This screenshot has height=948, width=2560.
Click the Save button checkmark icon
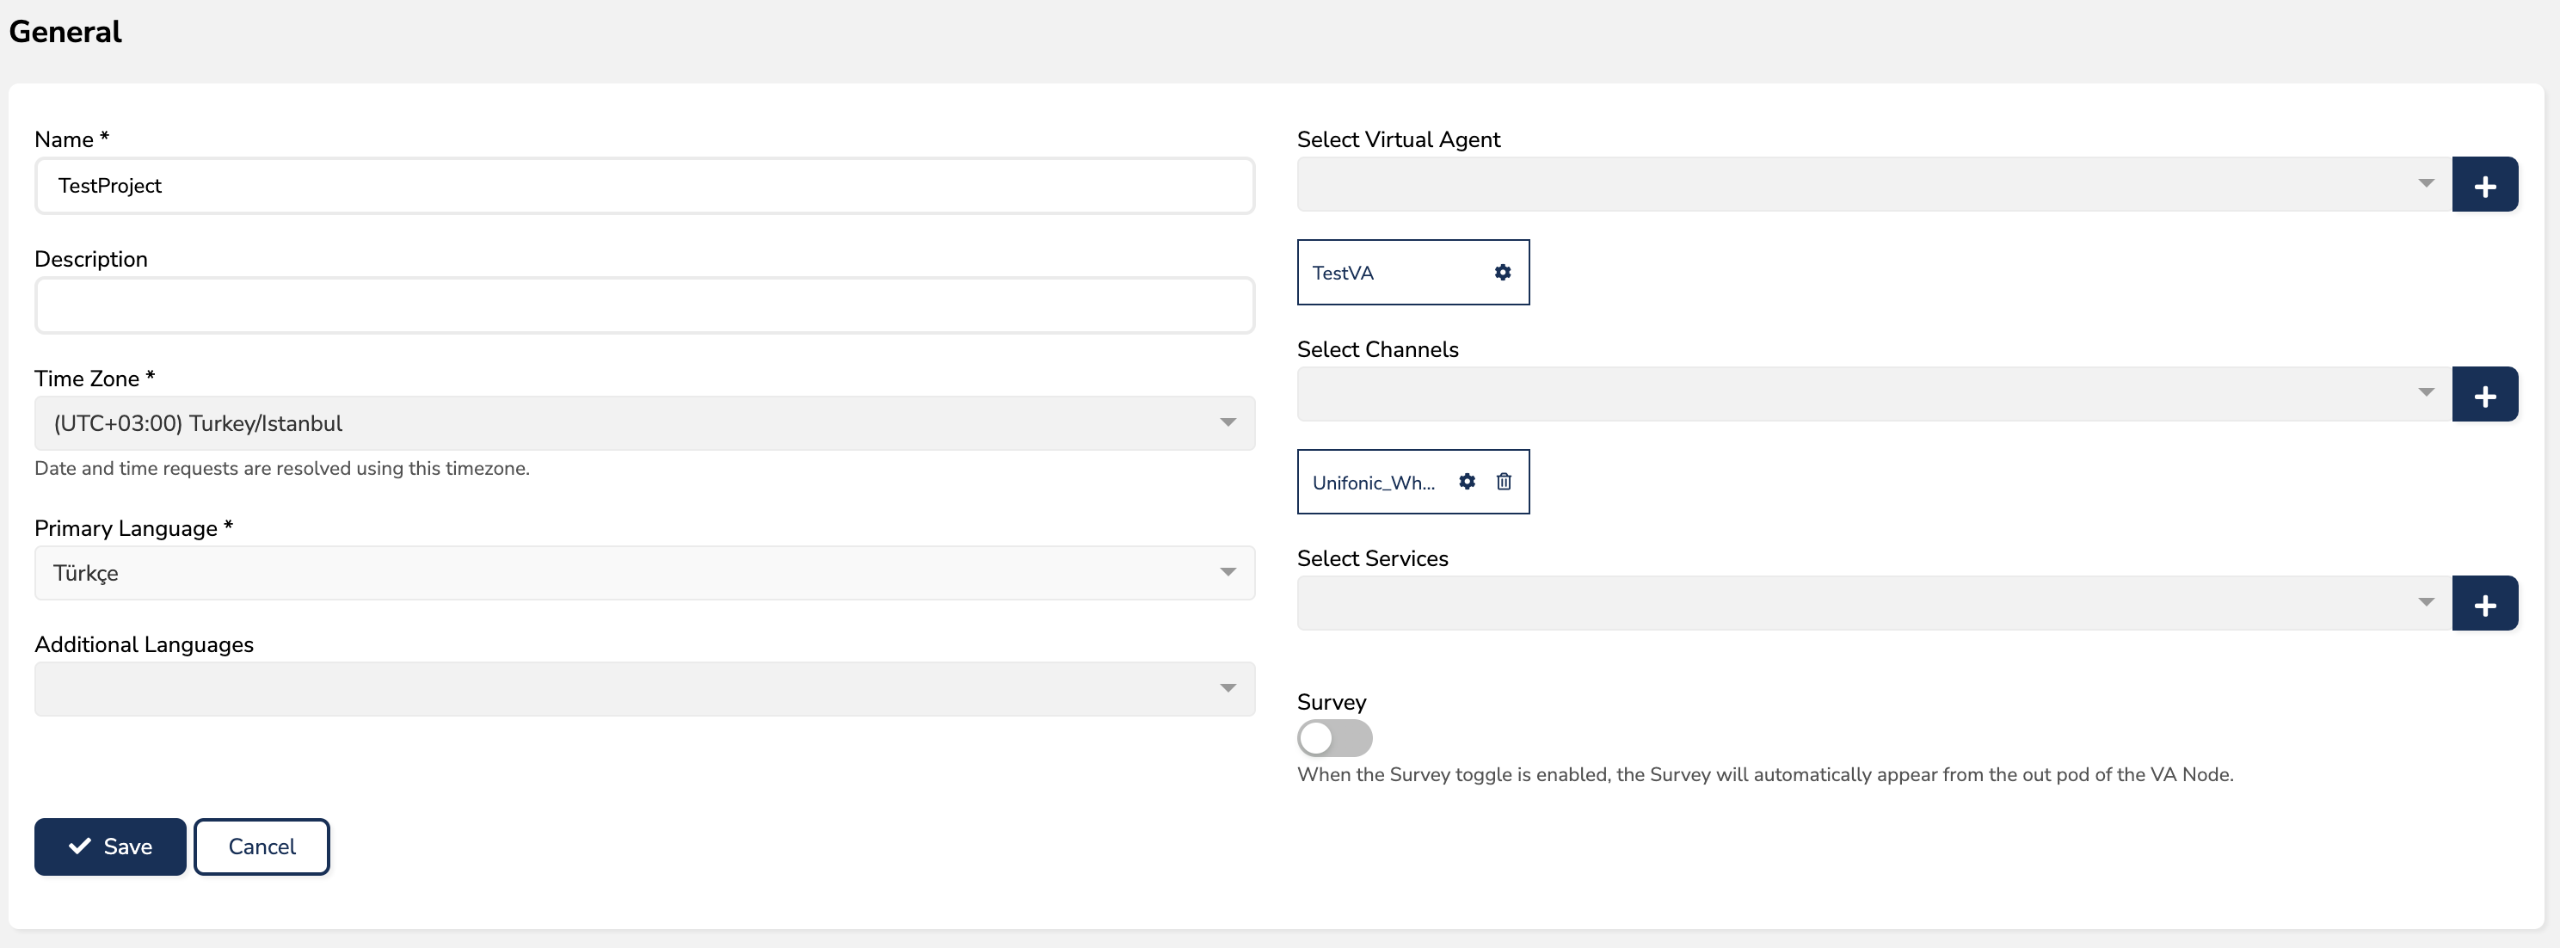pos(79,846)
